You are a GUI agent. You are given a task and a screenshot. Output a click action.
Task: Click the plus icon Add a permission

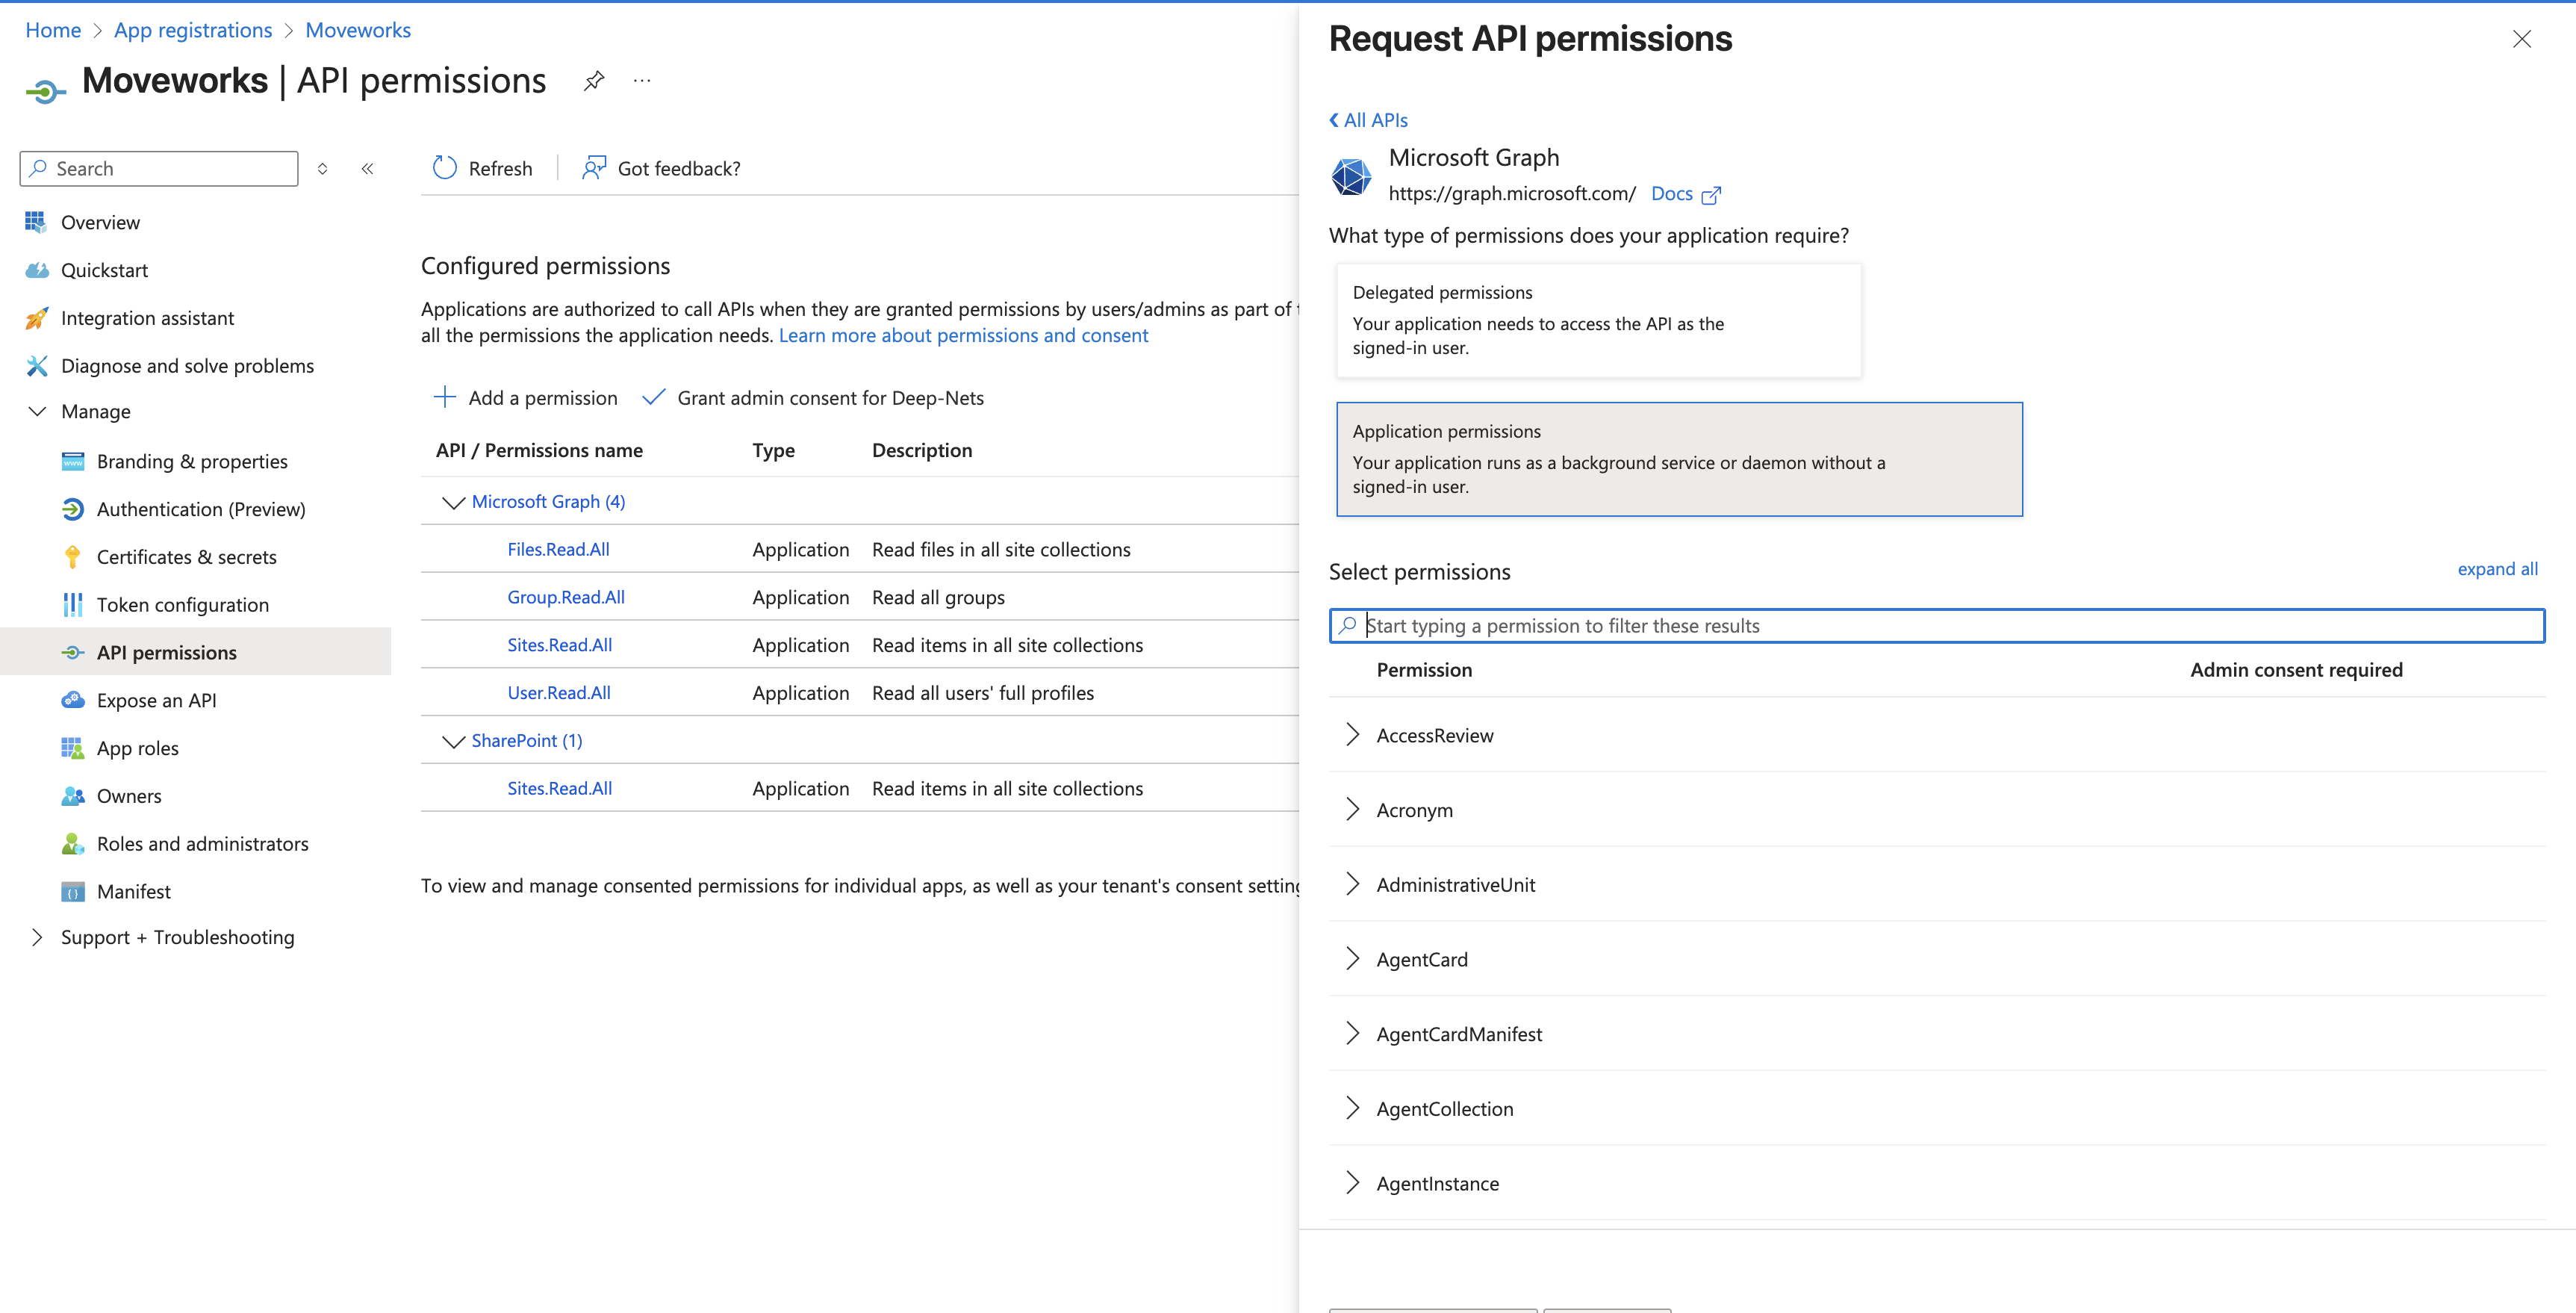click(445, 397)
